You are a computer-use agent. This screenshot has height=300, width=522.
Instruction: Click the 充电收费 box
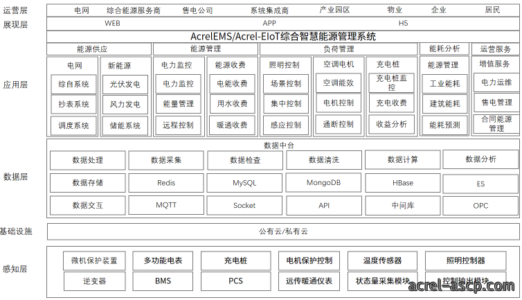click(392, 103)
